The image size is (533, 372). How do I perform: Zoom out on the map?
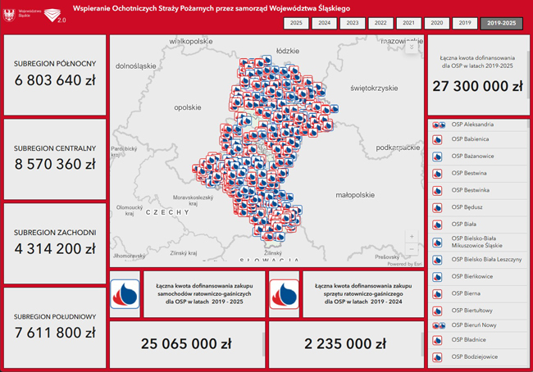click(x=412, y=249)
